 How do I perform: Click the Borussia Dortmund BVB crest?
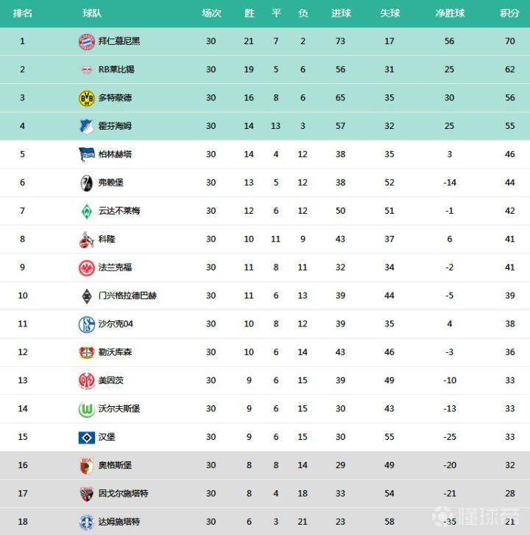click(87, 98)
